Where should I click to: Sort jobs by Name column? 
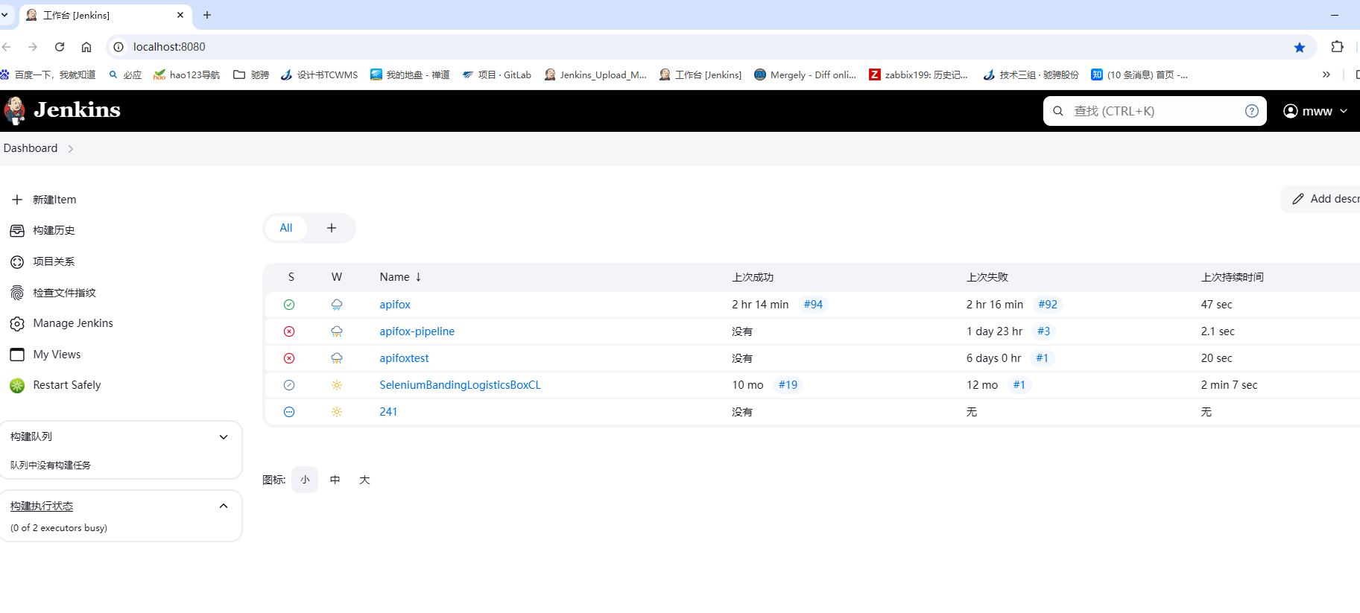pyautogui.click(x=401, y=277)
